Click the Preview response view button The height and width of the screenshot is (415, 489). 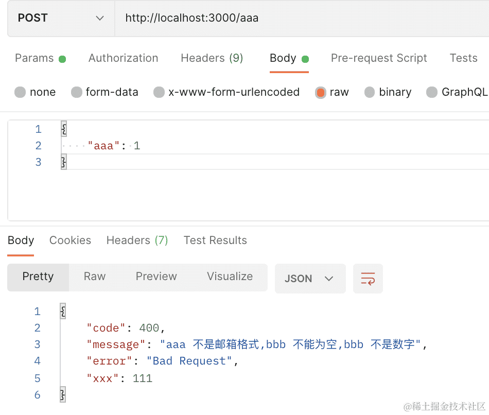point(156,276)
